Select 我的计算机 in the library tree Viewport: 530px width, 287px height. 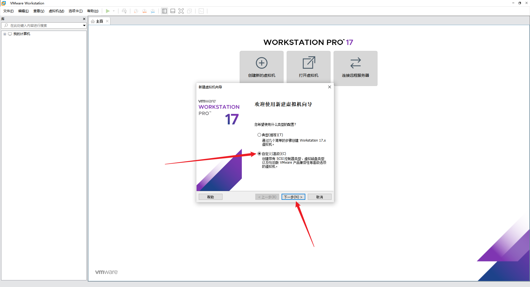pyautogui.click(x=22, y=34)
